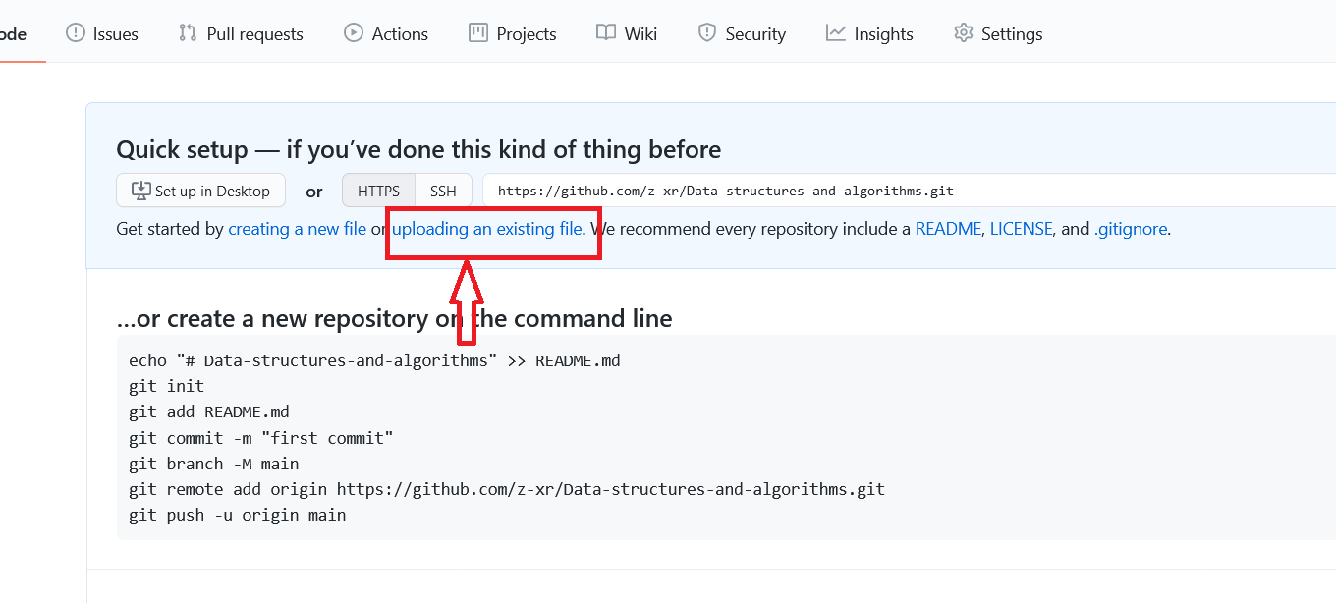Image resolution: width=1336 pixels, height=603 pixels.
Task: Click the 'git add README.md' line
Action: pyautogui.click(x=209, y=411)
